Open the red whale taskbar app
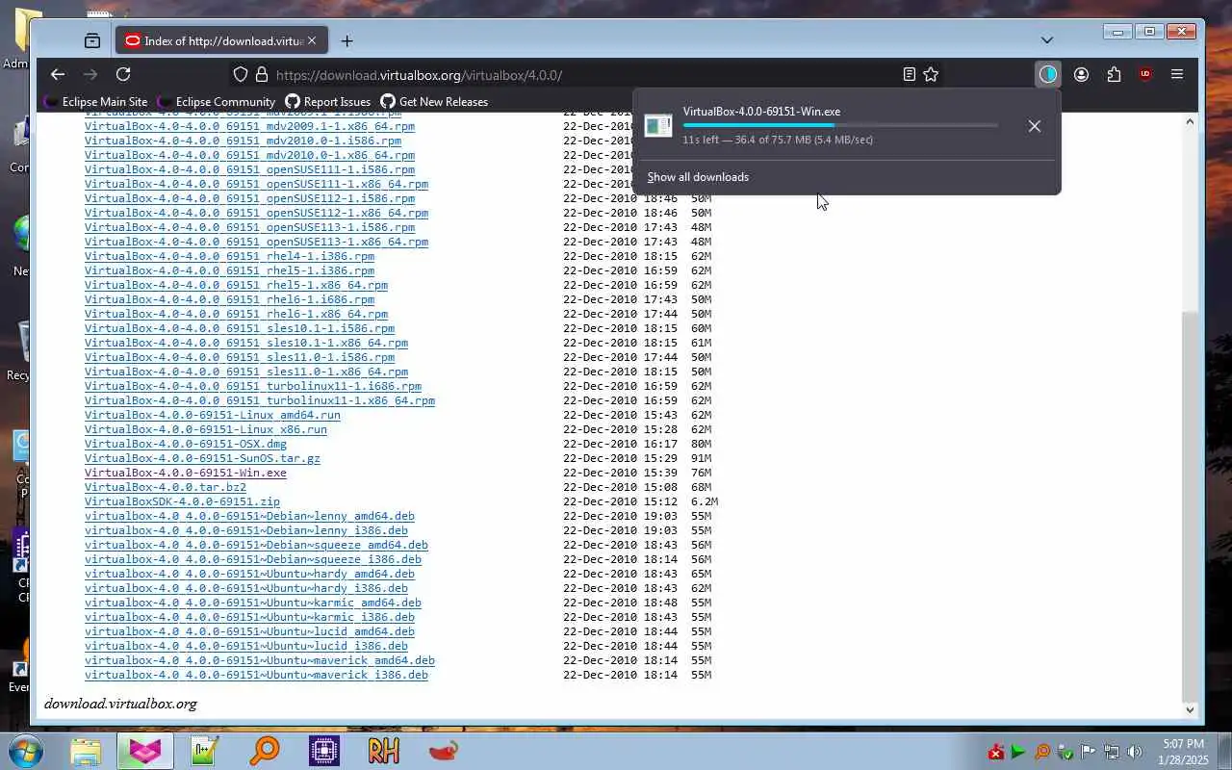Screen dimensions: 1232x770 (443, 751)
